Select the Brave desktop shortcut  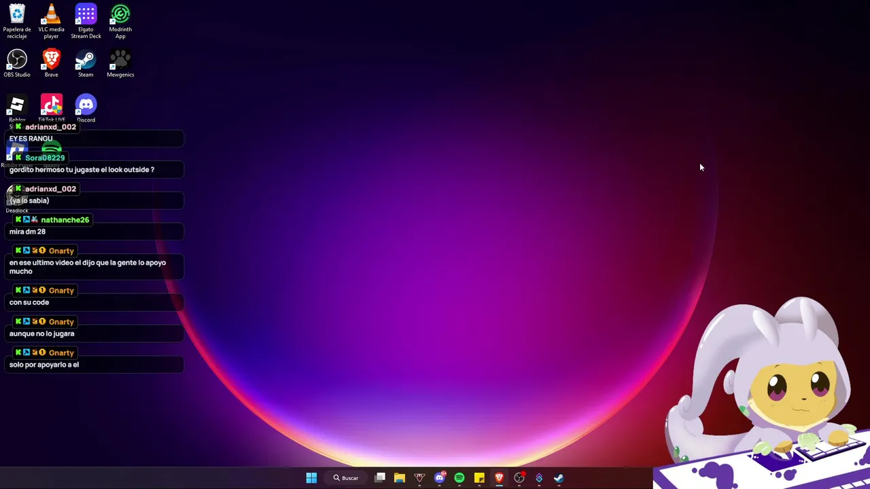(51, 64)
